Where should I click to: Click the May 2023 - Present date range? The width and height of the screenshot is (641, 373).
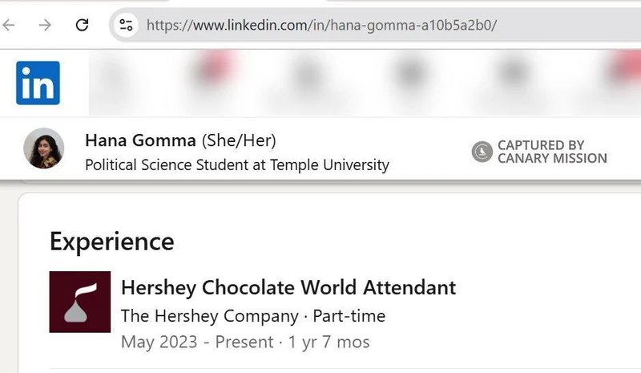[x=197, y=342]
